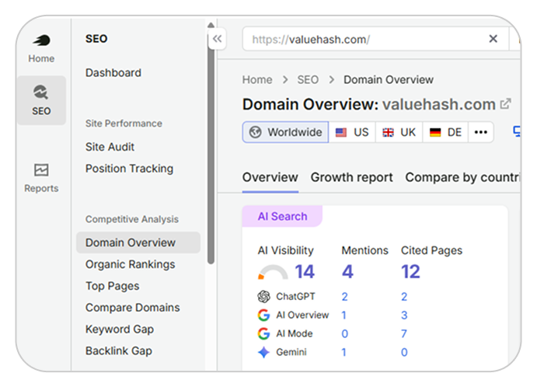The image size is (537, 387).
Task: Open Site Audit in the sidebar
Action: [110, 147]
